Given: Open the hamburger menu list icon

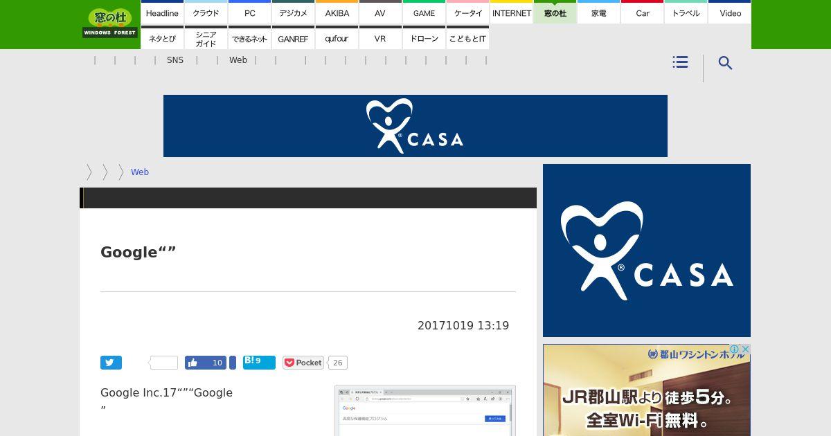Looking at the screenshot, I should (x=680, y=62).
